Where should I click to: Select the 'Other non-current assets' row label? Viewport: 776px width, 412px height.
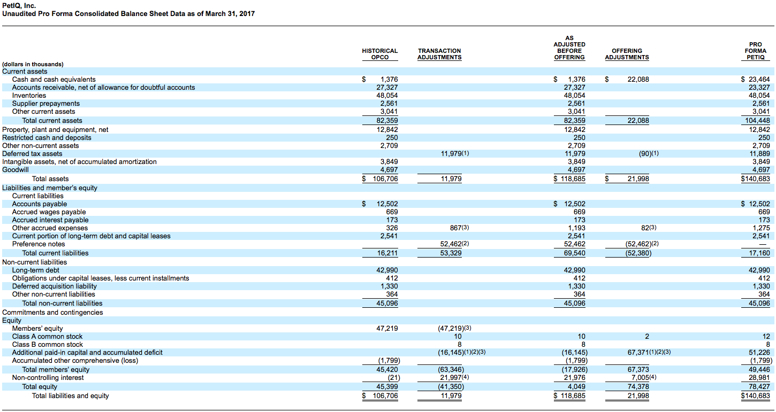click(x=41, y=145)
